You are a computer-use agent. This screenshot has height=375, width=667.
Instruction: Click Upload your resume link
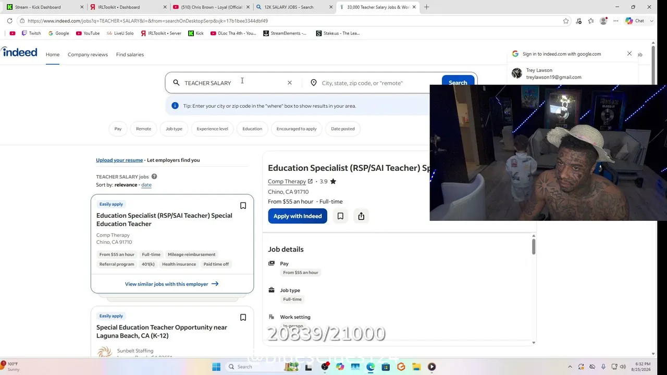(x=119, y=160)
